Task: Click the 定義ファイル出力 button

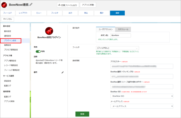Action: (68, 5)
